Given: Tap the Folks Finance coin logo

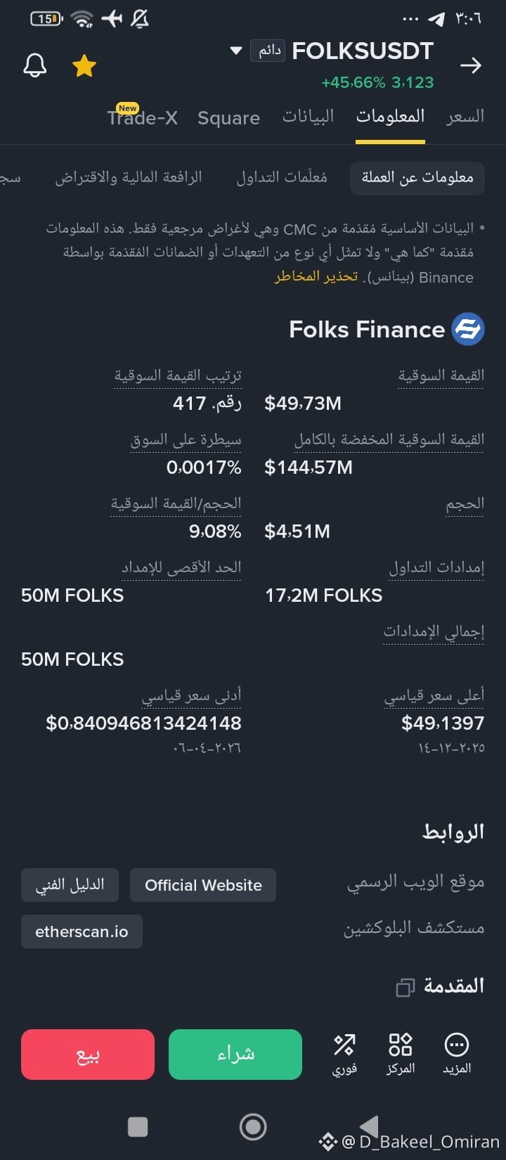Looking at the screenshot, I should coord(467,329).
